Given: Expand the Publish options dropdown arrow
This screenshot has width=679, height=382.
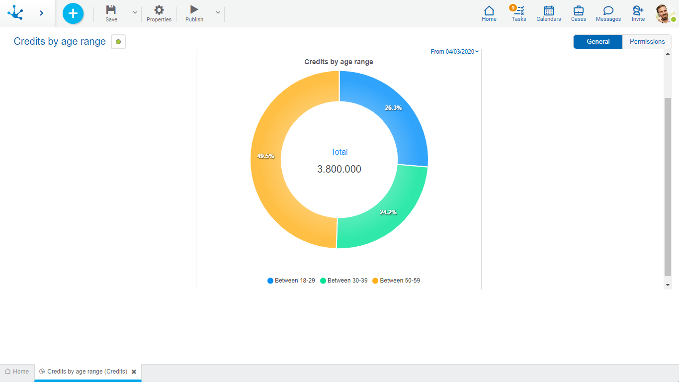Looking at the screenshot, I should pyautogui.click(x=218, y=13).
